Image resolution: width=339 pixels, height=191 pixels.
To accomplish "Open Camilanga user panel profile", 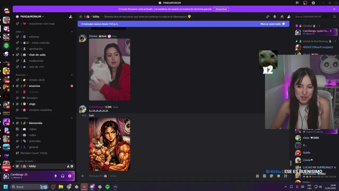I will click(x=26, y=176).
